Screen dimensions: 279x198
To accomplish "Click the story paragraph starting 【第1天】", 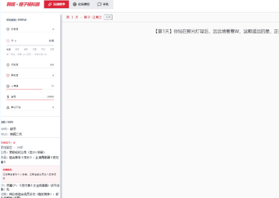I will pos(217,31).
